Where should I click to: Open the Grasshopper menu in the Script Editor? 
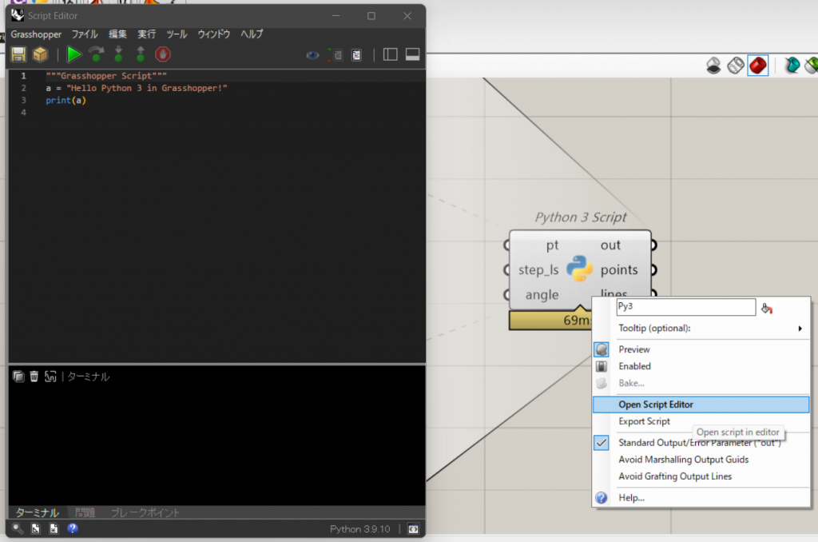[x=36, y=34]
